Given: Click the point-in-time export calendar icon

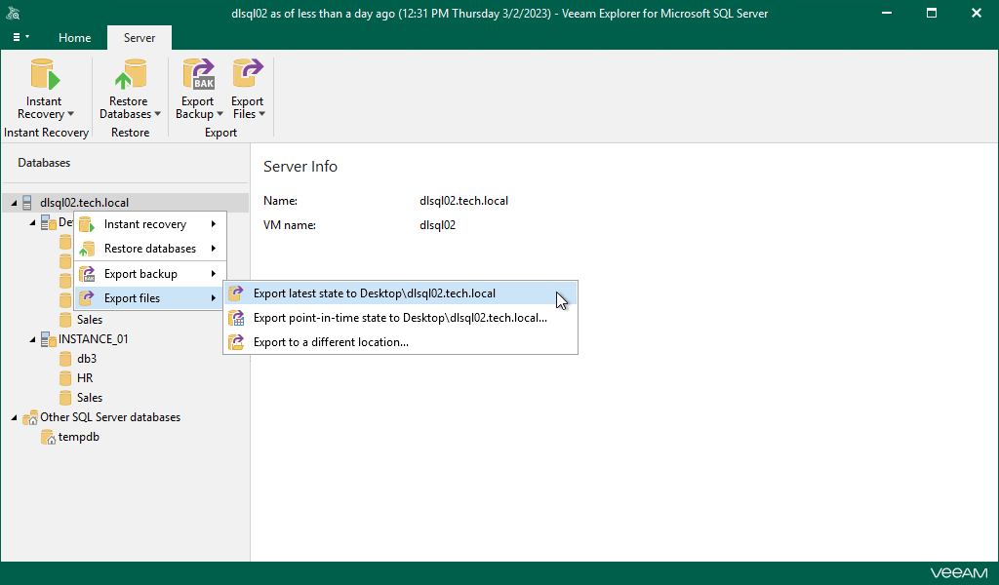Looking at the screenshot, I should click(x=236, y=318).
